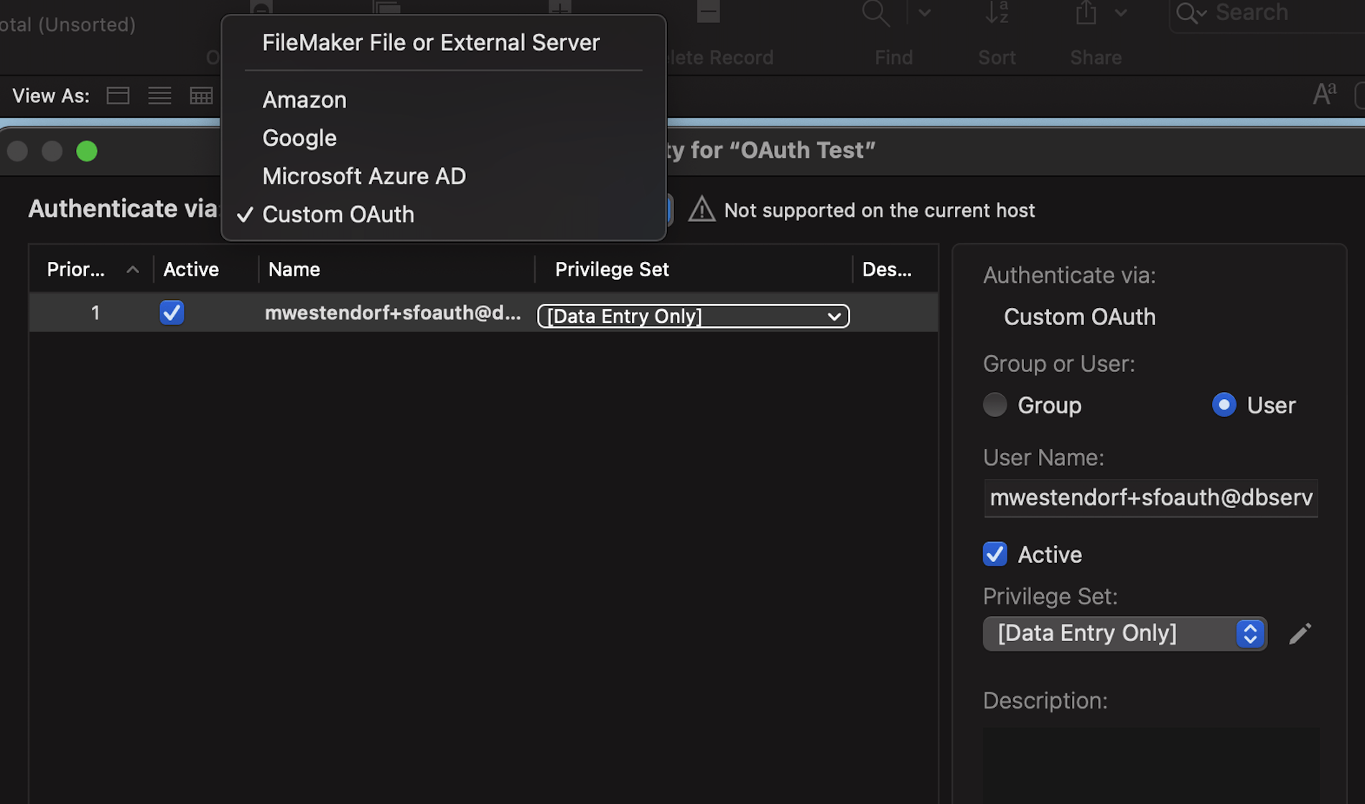Click the edit privilege set pencil icon
Screen dimensions: 1365x804
coord(1300,634)
